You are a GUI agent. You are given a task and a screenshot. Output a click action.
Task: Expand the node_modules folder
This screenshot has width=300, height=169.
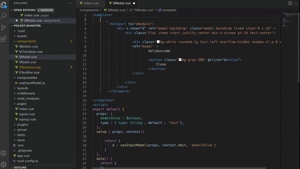pos(28,99)
